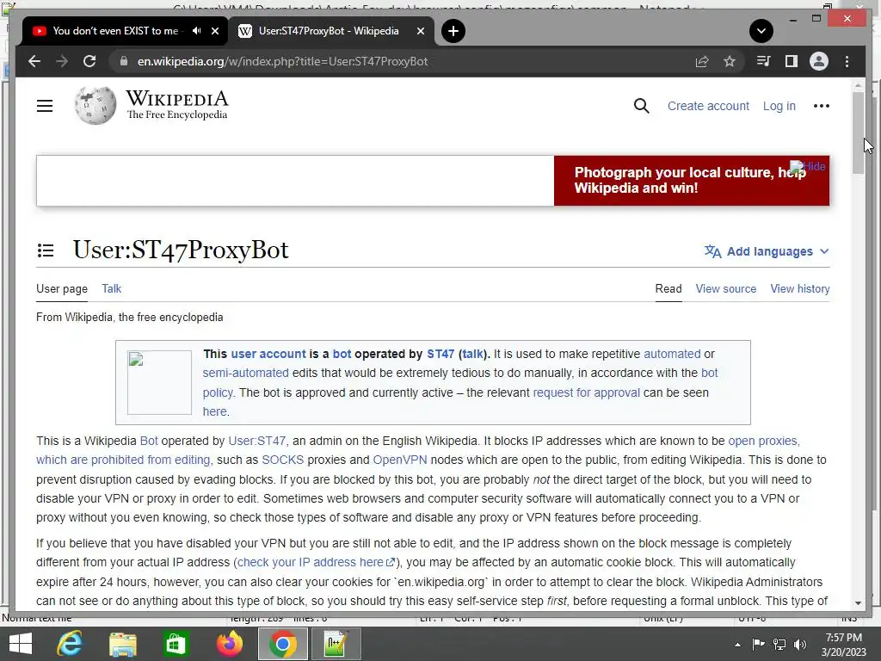Click the site padlock icon
The width and height of the screenshot is (881, 661).
[124, 61]
